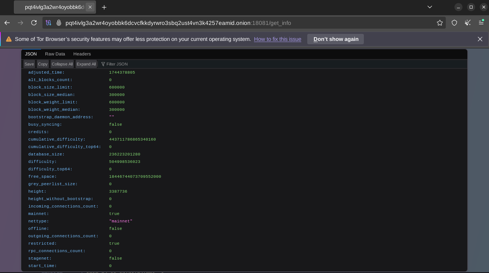Click the back navigation arrow

pos(7,23)
